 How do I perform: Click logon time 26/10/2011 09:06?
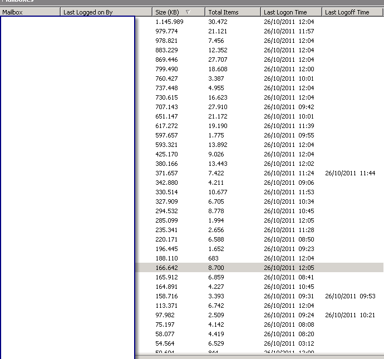(x=289, y=183)
